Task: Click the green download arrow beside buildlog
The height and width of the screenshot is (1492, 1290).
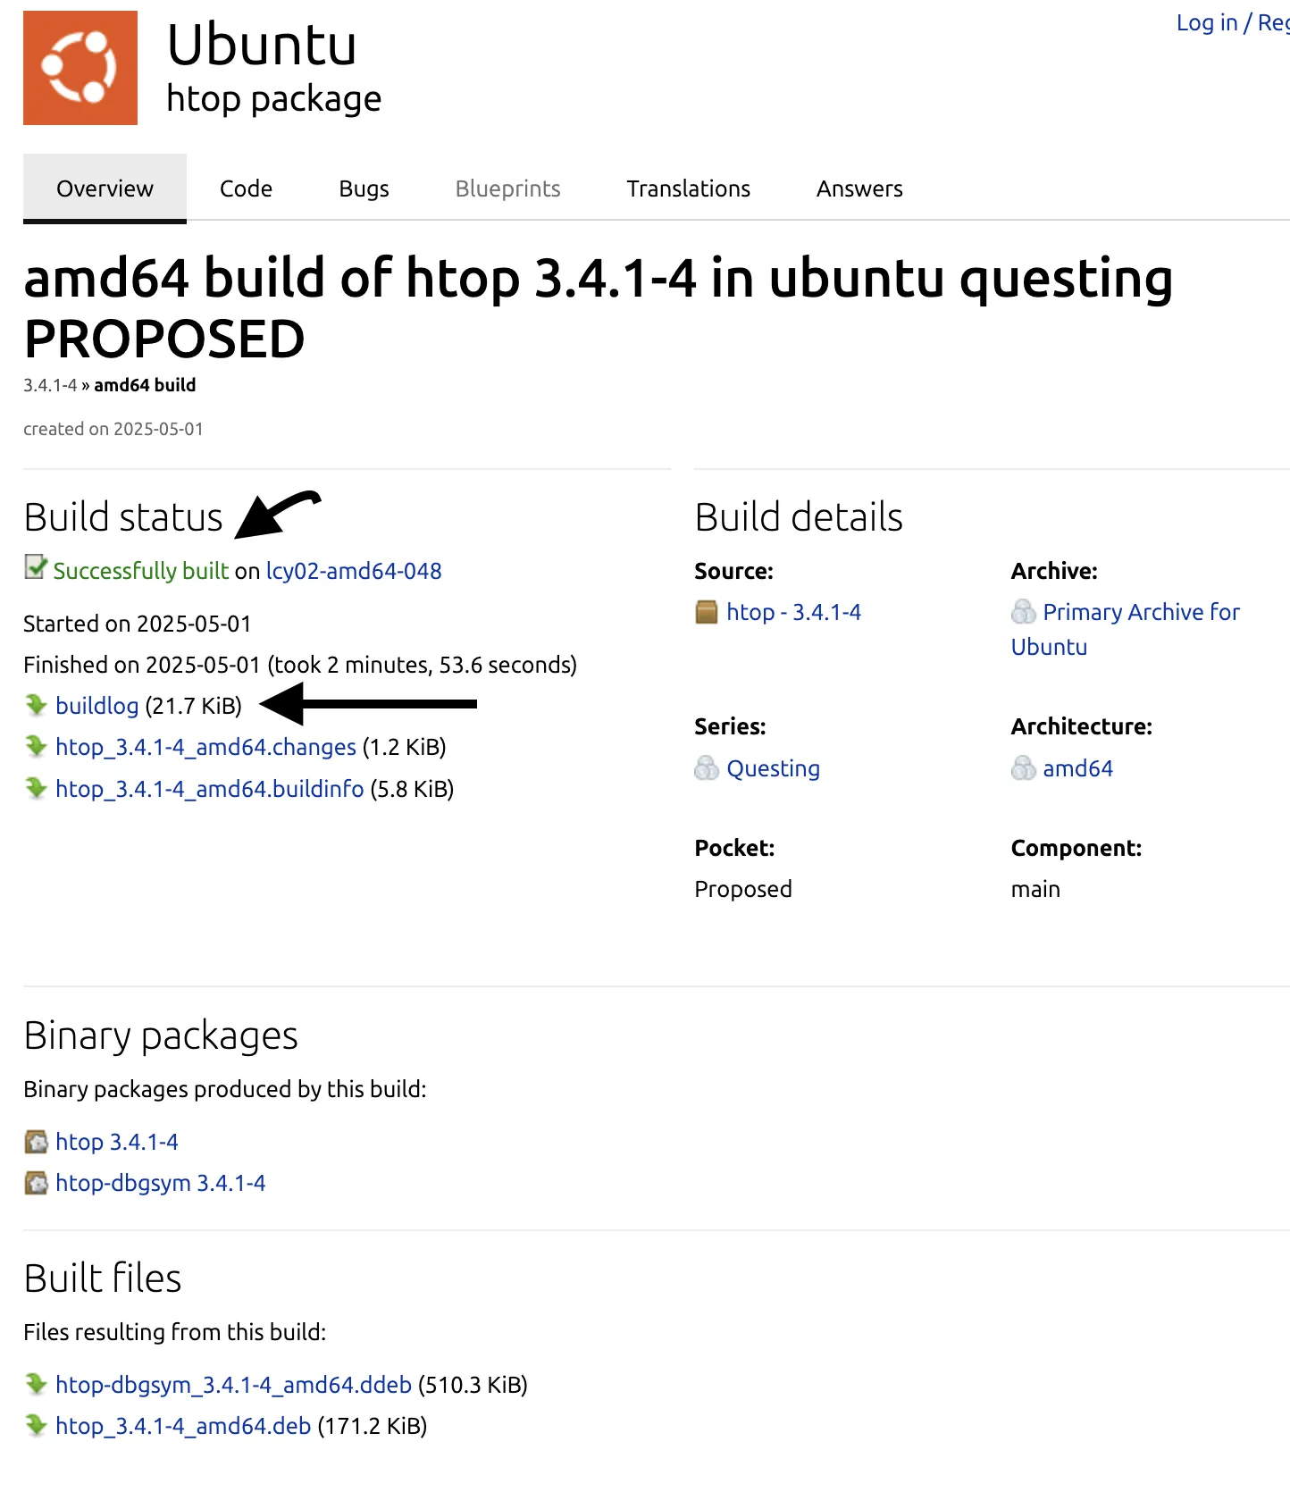Action: [36, 706]
